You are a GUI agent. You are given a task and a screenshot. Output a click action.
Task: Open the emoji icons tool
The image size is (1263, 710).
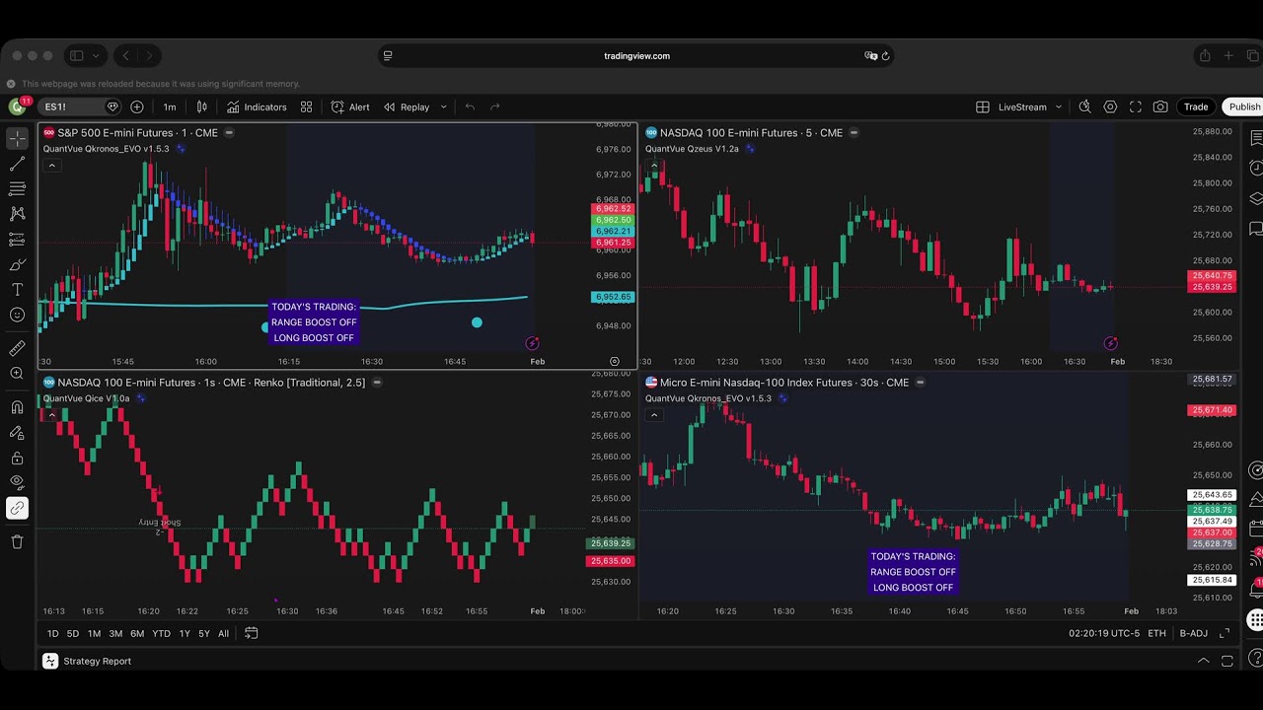click(x=17, y=315)
